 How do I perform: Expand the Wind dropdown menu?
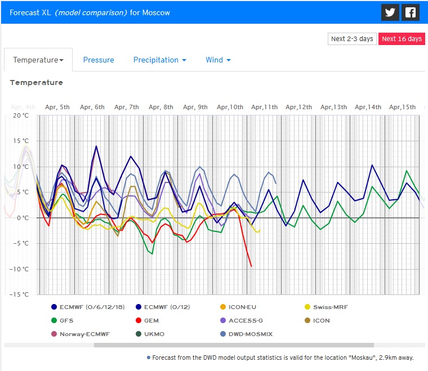pos(218,60)
